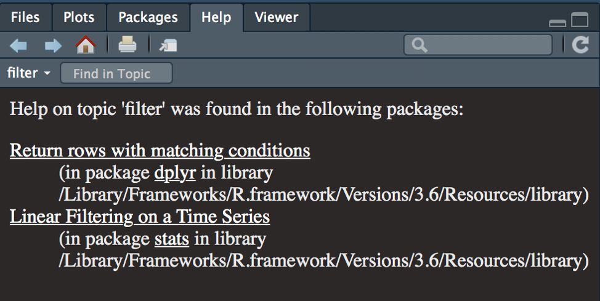This screenshot has height=301, width=600.
Task: Click the Find in Topic field
Action: tap(116, 73)
